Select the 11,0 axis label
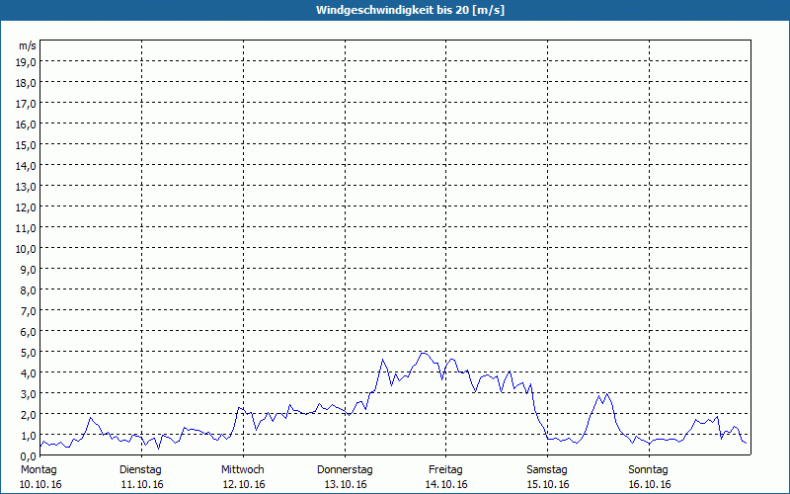790x494 pixels. coord(26,228)
